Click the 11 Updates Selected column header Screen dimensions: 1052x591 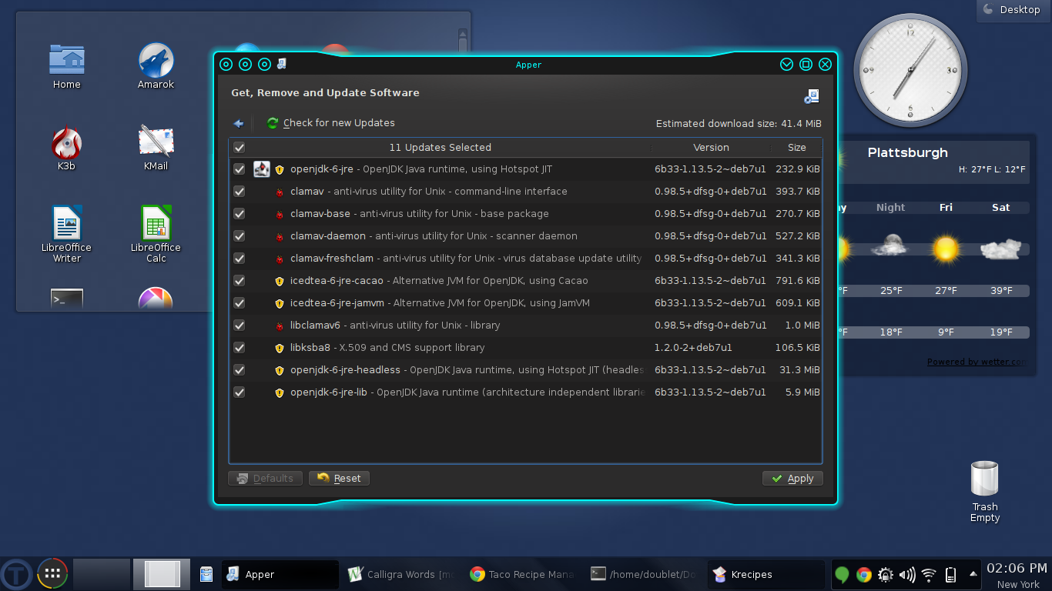click(440, 148)
